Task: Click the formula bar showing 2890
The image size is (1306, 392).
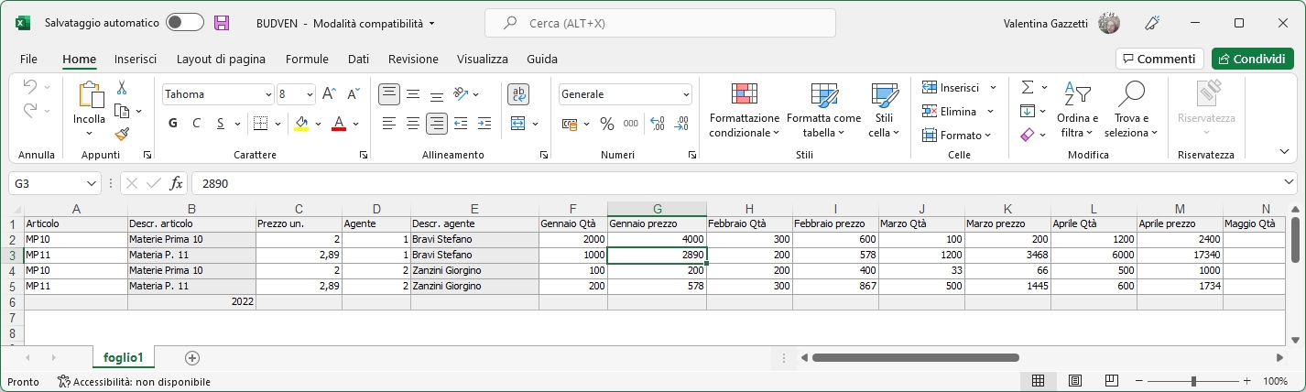Action: point(733,183)
